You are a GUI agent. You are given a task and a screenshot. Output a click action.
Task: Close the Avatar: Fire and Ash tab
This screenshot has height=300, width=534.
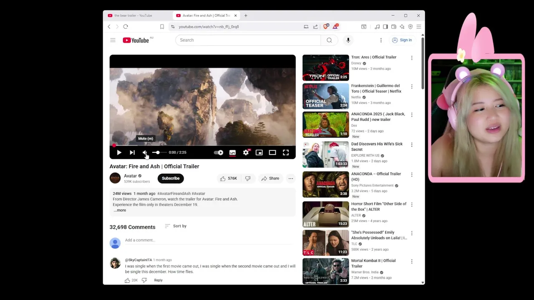pyautogui.click(x=235, y=15)
